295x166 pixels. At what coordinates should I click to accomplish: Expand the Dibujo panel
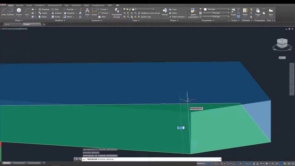click(x=19, y=20)
